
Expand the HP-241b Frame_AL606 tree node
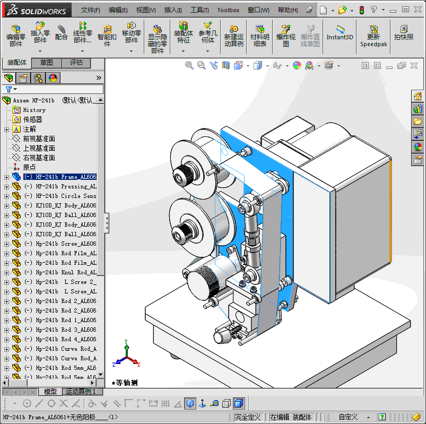7,177
